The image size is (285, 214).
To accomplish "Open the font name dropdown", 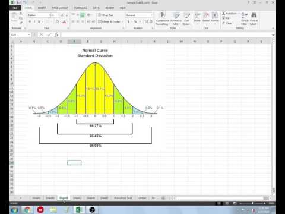I will click(x=49, y=15).
